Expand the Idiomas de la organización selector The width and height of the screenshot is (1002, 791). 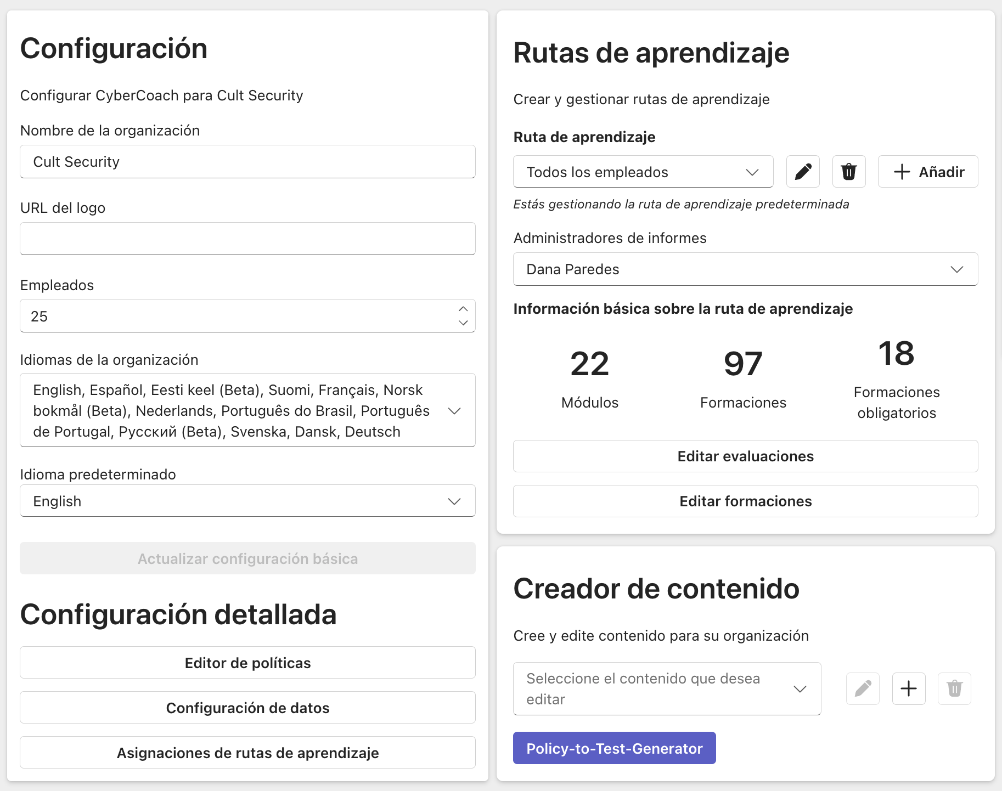[x=247, y=410]
